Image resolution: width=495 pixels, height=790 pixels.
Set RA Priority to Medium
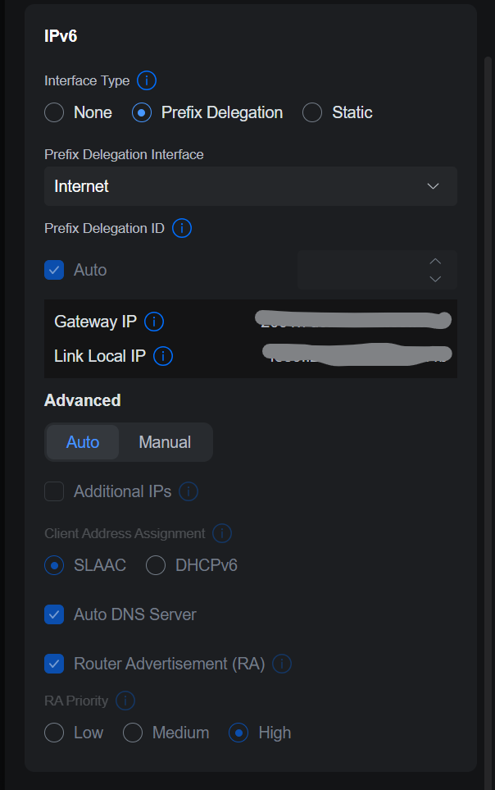(133, 733)
